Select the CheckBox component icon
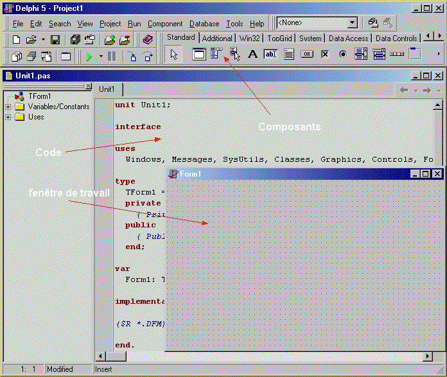The height and width of the screenshot is (377, 447). [325, 54]
